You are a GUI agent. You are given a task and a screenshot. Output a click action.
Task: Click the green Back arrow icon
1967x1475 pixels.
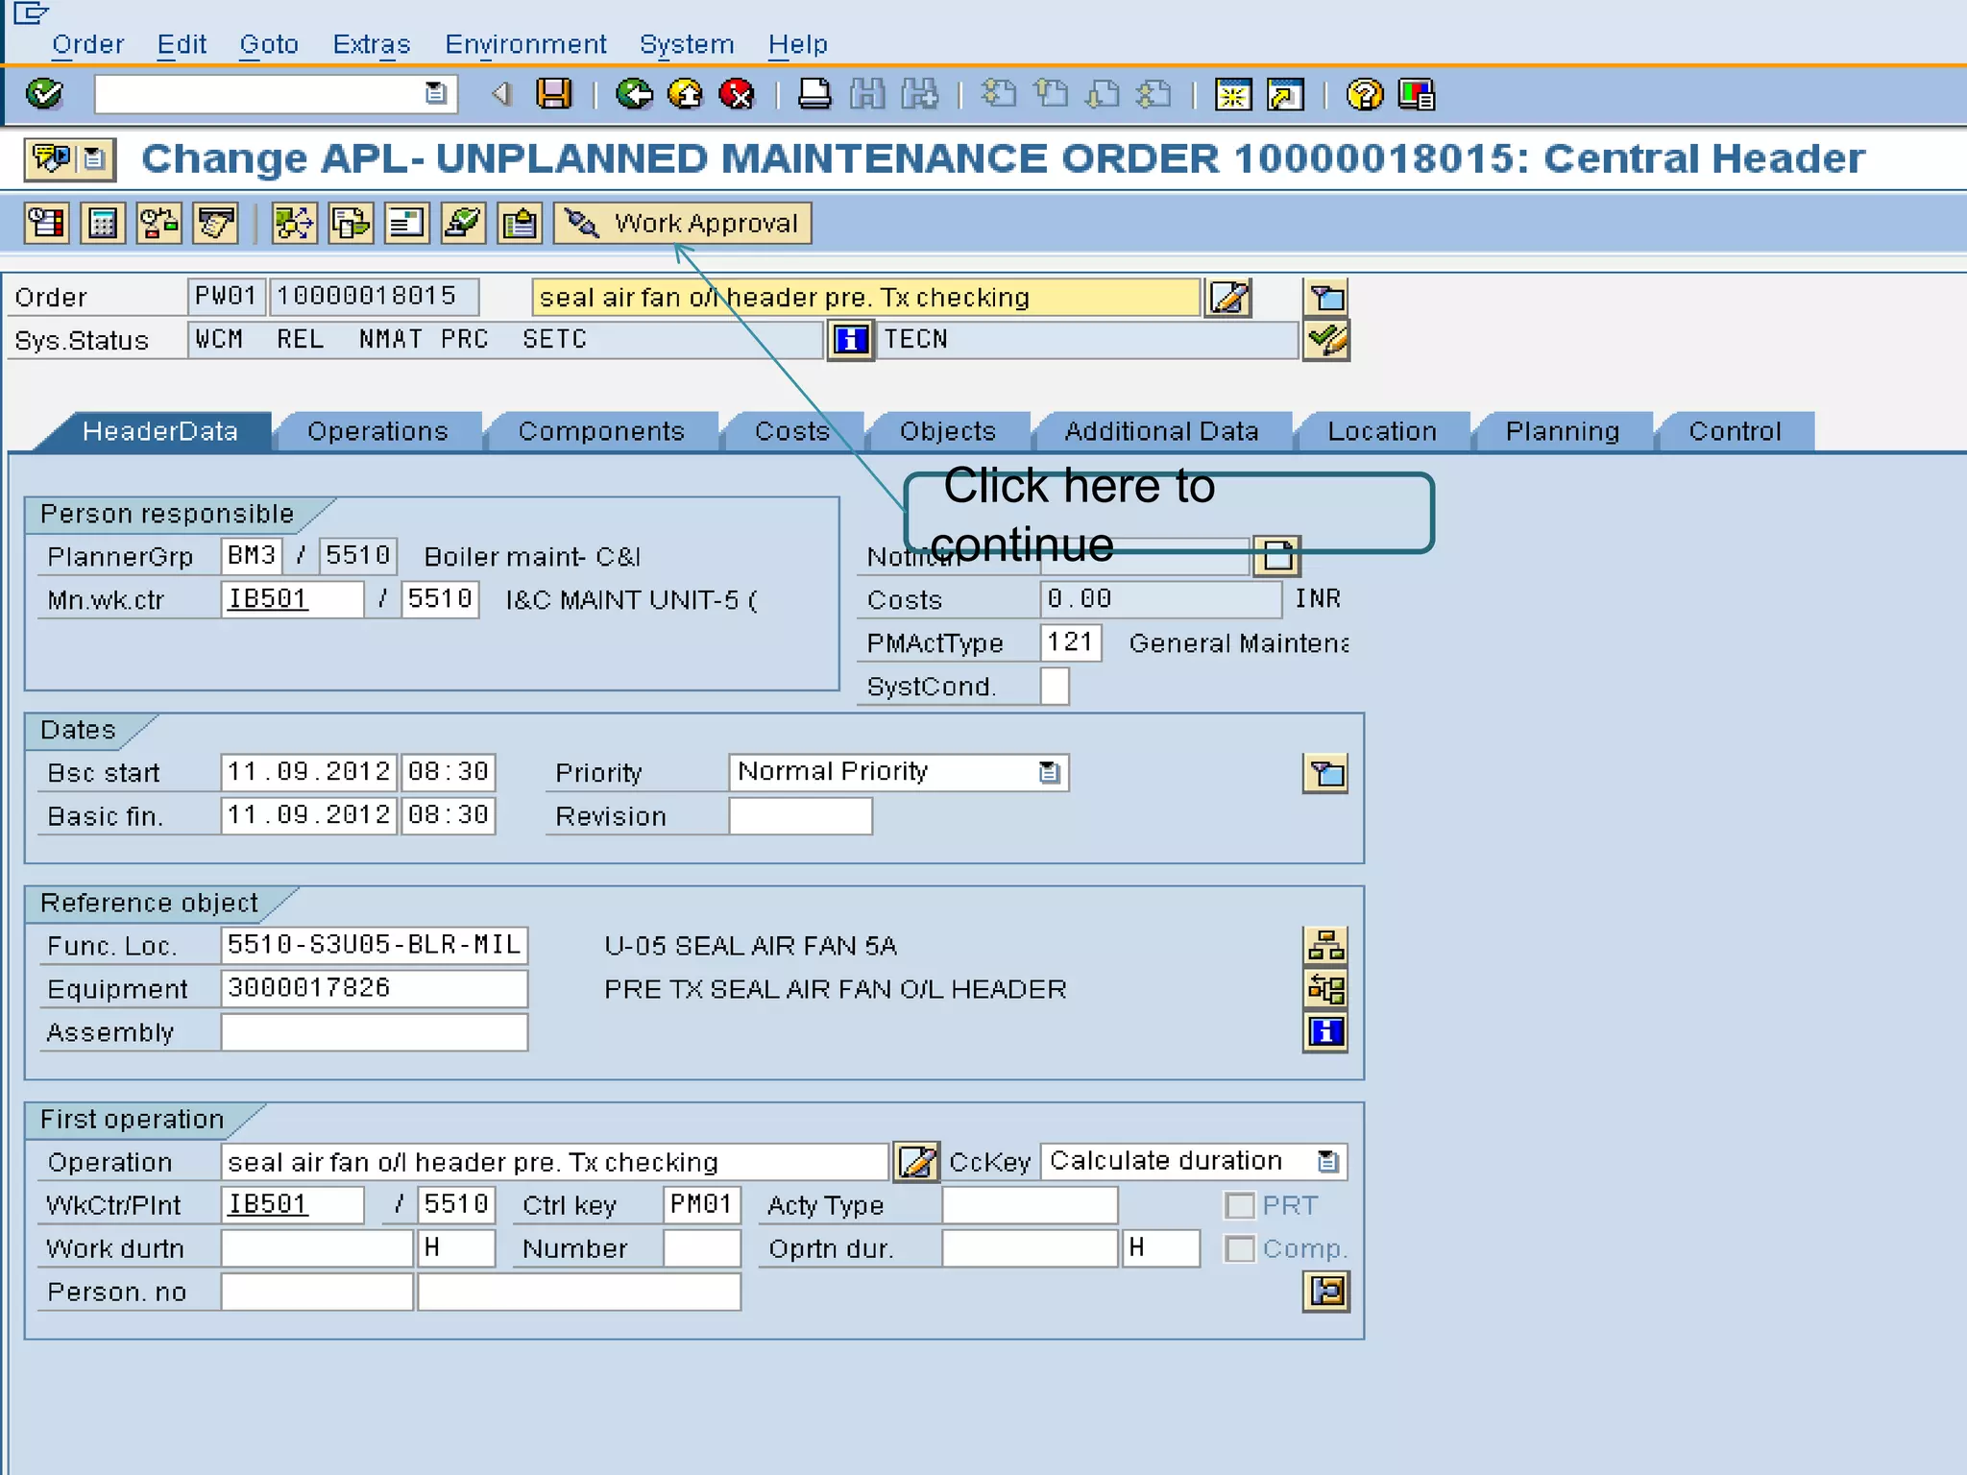click(x=634, y=94)
